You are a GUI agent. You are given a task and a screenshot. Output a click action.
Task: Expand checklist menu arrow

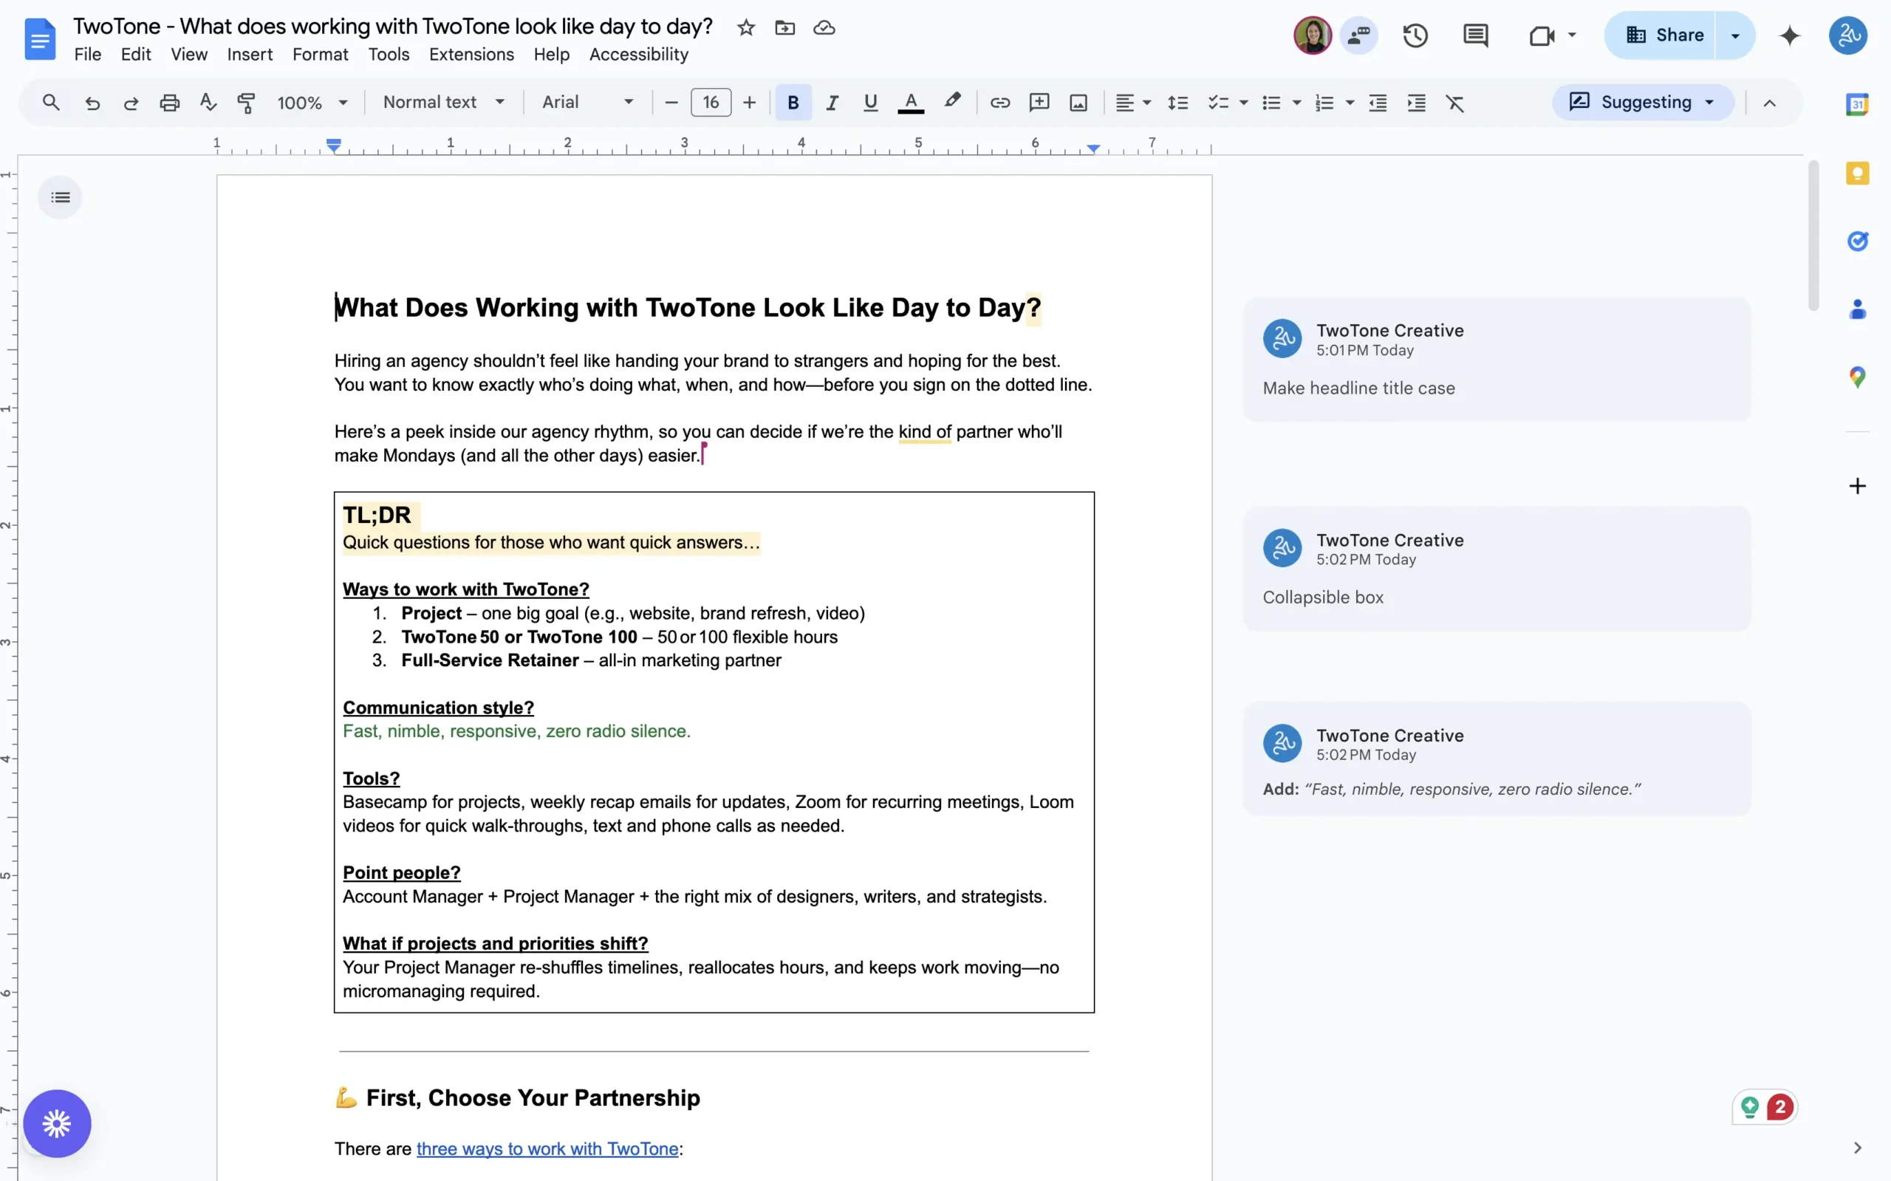(x=1243, y=103)
